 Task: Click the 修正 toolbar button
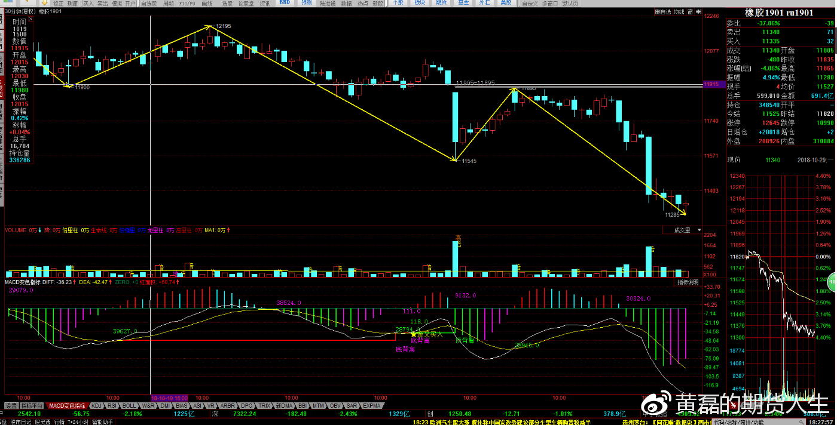pos(58,3)
